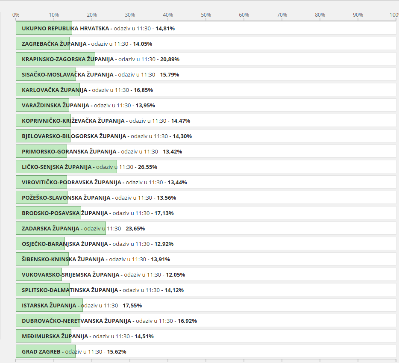This screenshot has height=363, width=399.
Task: Select the VIROVITIČKO-PODRAVSKA ŽUPANIJA label
Action: click(x=72, y=182)
